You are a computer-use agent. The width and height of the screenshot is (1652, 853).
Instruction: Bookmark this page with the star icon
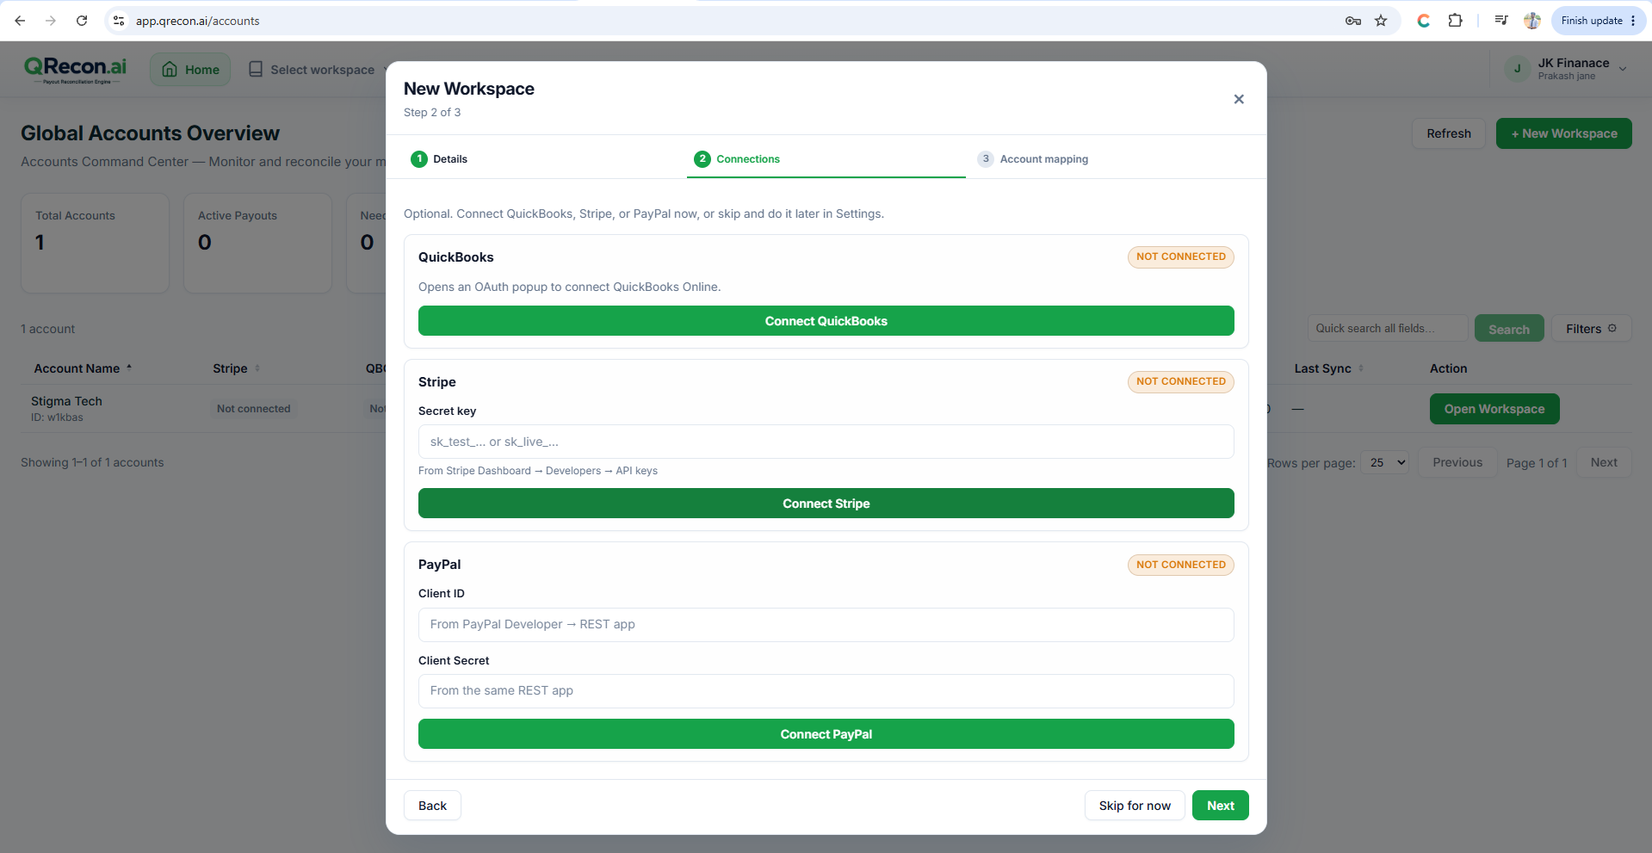click(1381, 21)
